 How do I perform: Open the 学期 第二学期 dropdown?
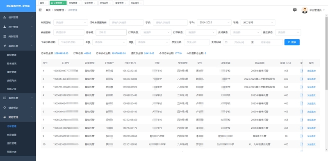tap(258, 22)
